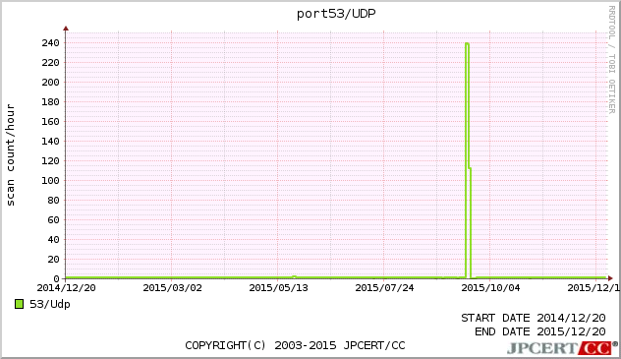This screenshot has height=359, width=621.
Task: Click the 240 y-axis value
Action: (51, 43)
